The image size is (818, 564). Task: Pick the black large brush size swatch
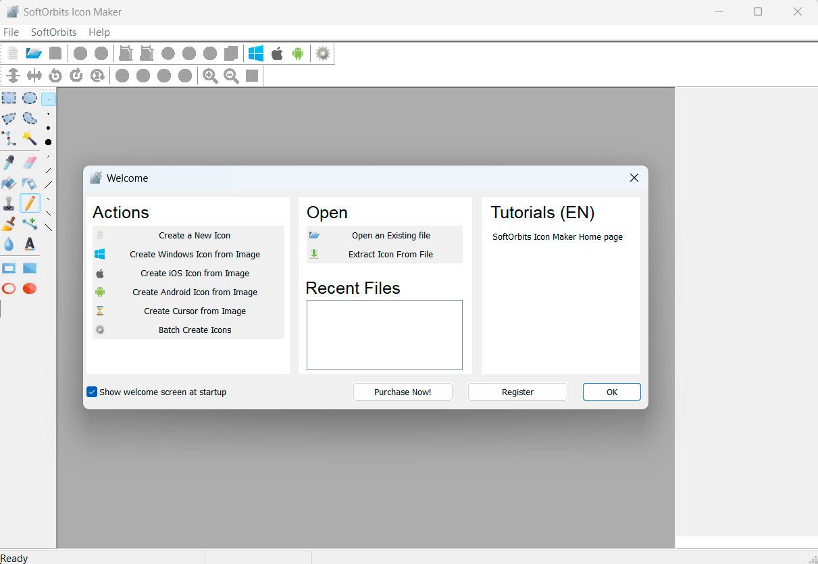tap(47, 142)
